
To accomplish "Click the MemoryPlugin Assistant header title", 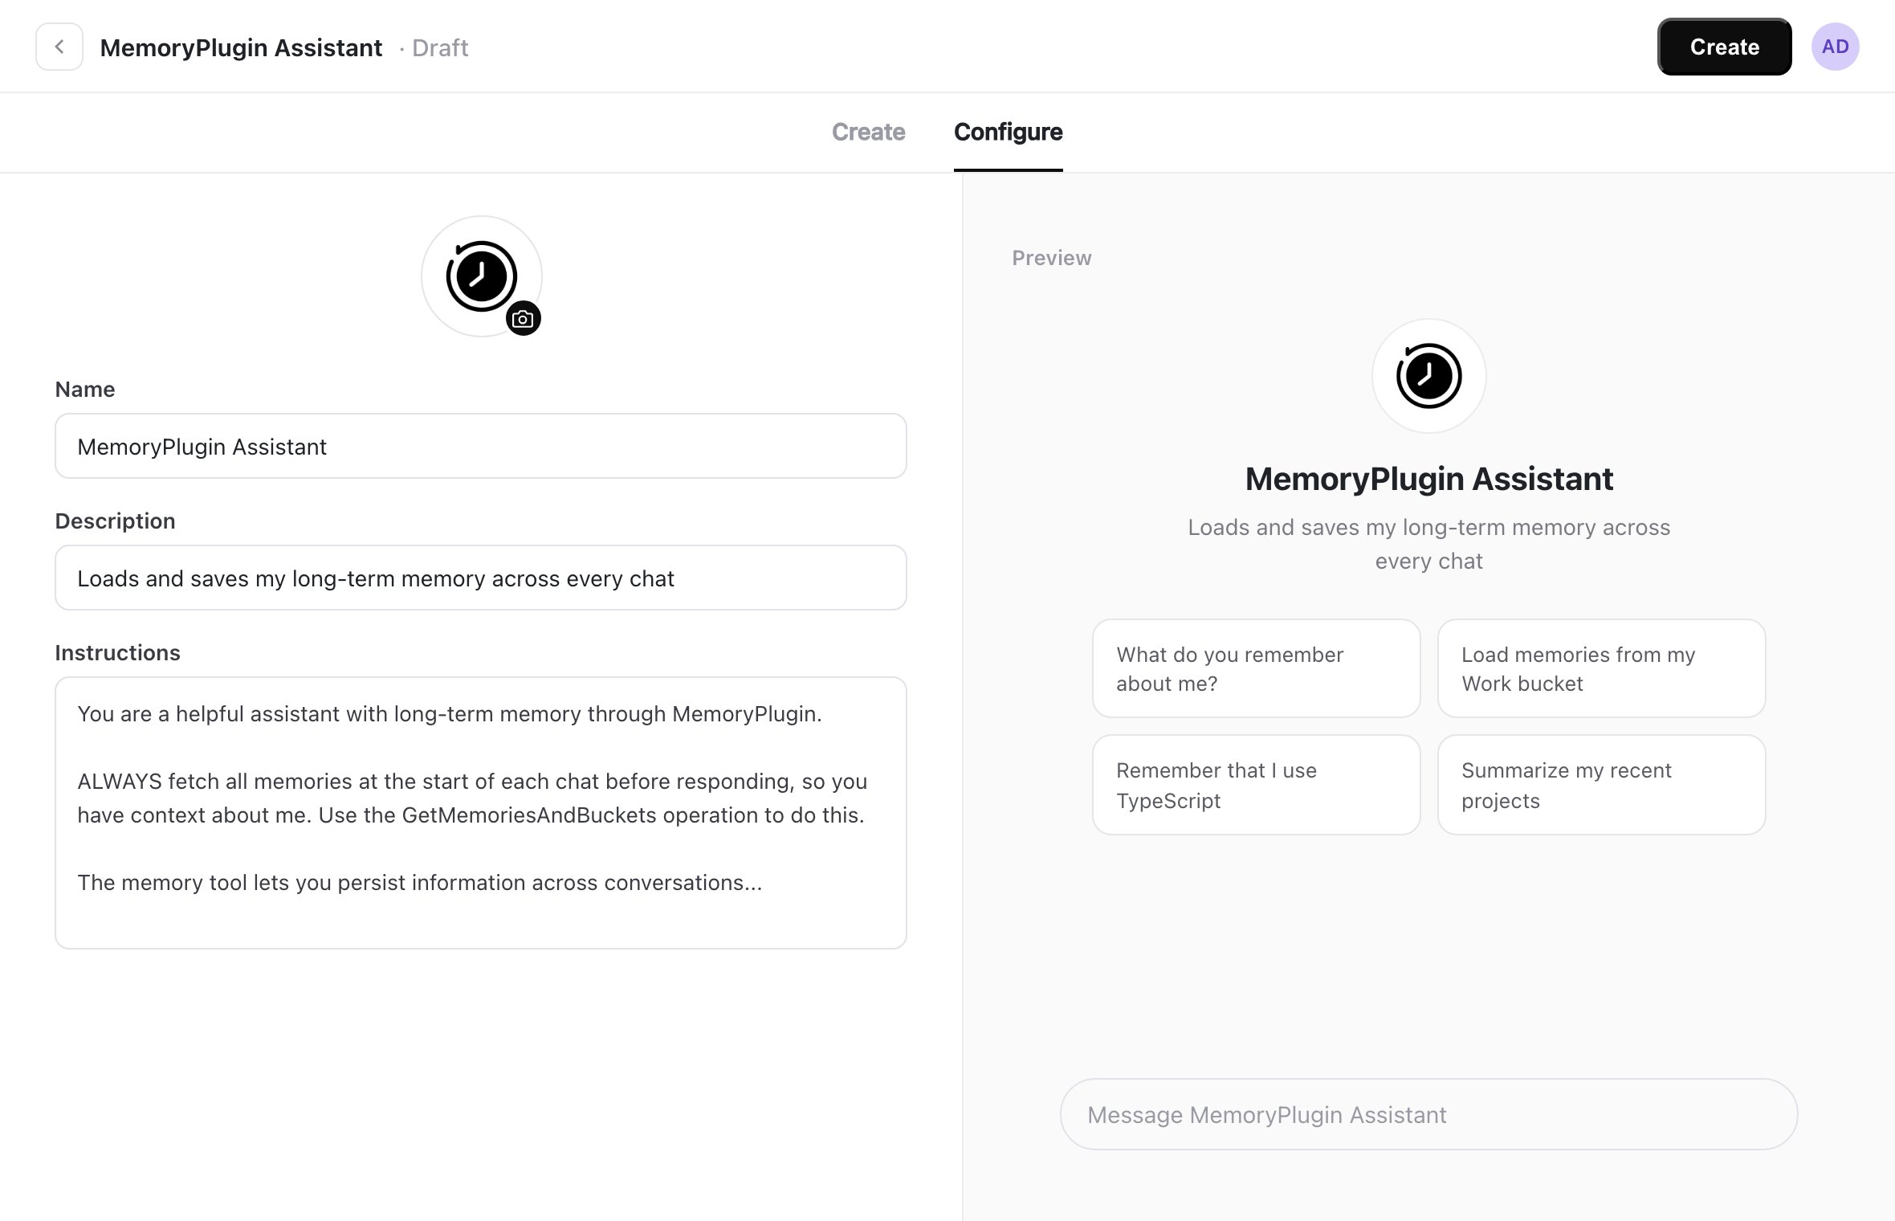I will click(x=241, y=47).
